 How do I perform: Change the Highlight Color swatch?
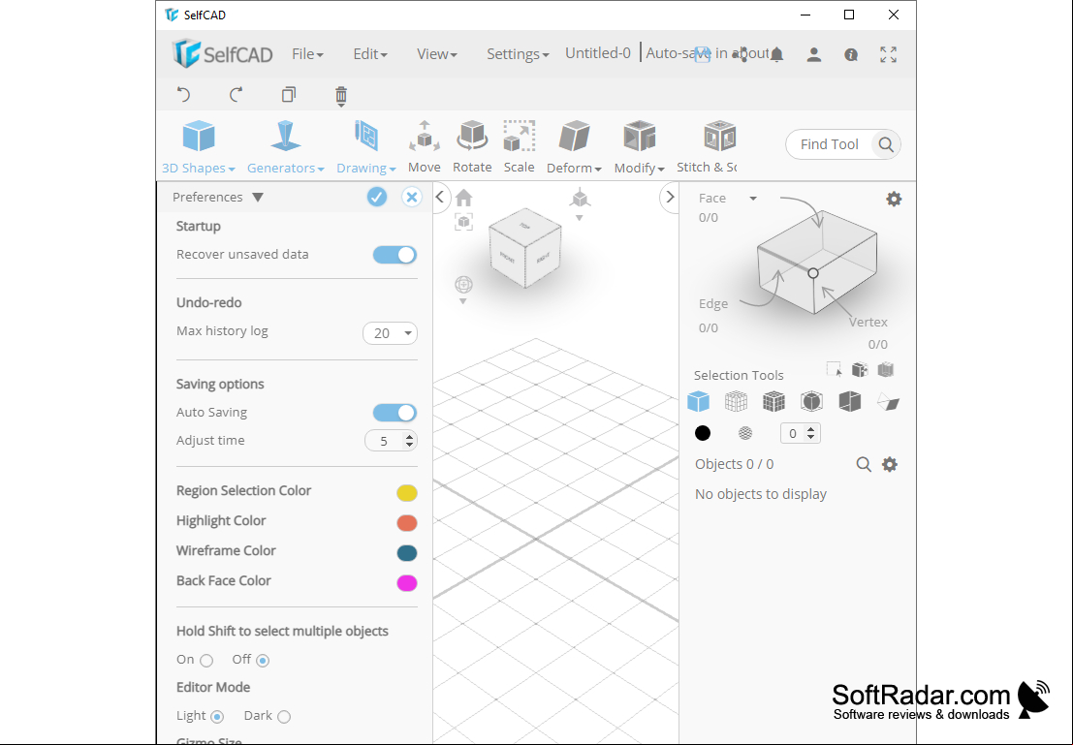click(x=407, y=523)
